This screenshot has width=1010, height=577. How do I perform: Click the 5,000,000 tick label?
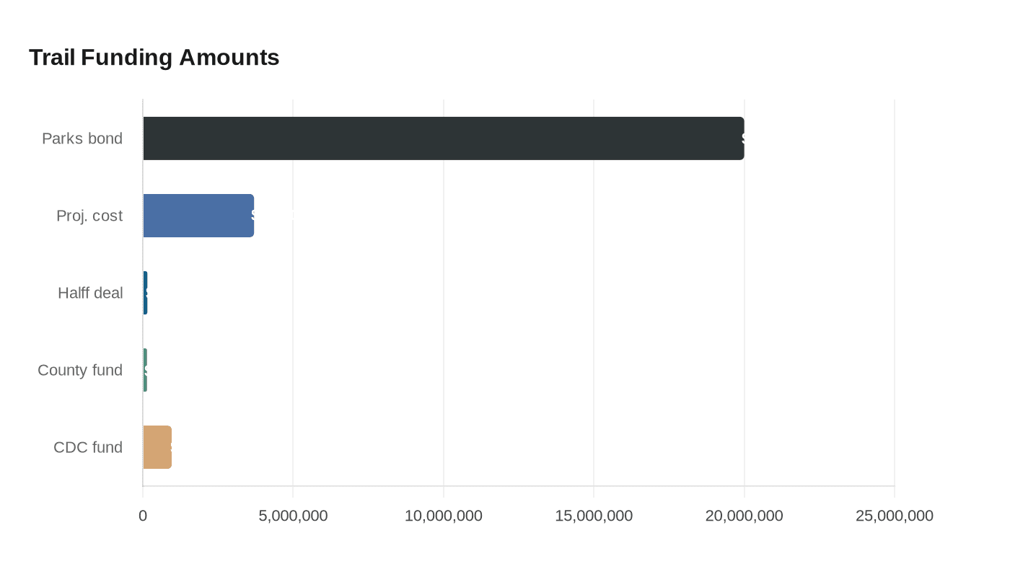pos(293,516)
